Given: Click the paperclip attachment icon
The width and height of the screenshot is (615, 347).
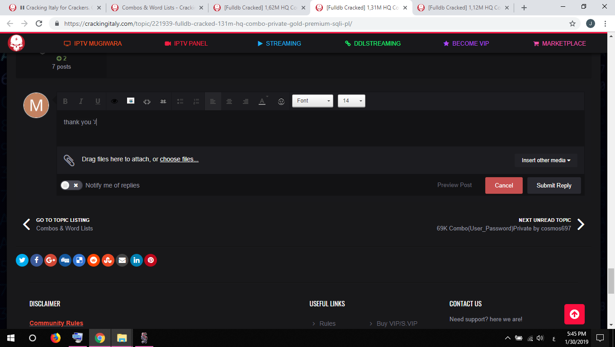Looking at the screenshot, I should point(69,160).
